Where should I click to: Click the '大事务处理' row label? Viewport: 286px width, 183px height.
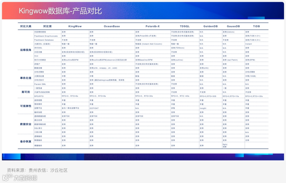[39, 76]
